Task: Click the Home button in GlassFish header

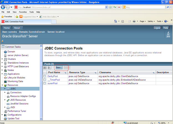Action: point(7,28)
